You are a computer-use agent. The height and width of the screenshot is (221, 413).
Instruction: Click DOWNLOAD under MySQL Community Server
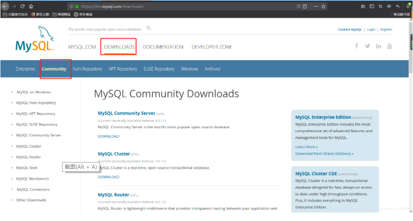point(109,136)
